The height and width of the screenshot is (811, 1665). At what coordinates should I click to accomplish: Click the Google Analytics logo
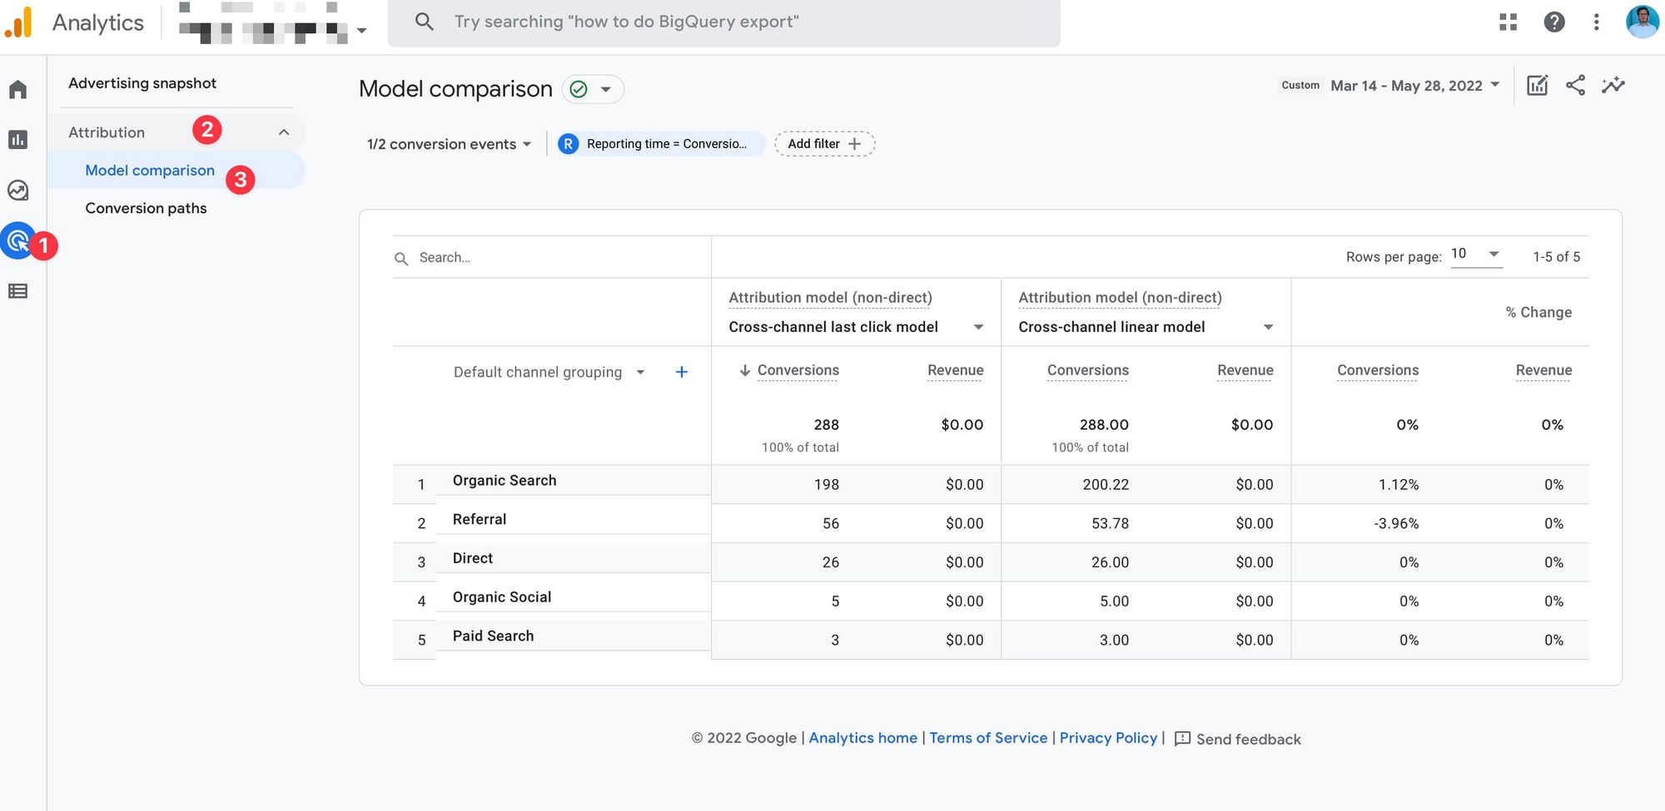[x=18, y=22]
